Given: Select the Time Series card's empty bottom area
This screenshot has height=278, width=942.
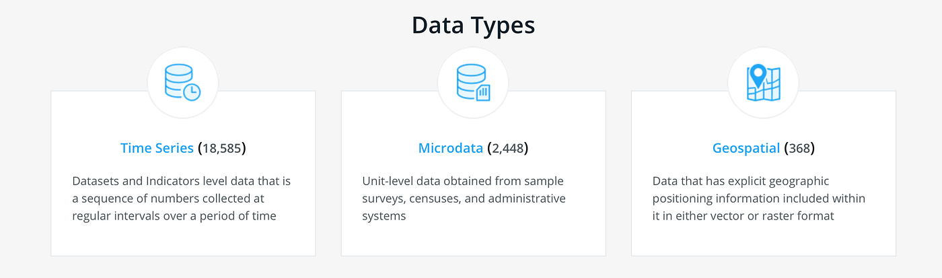Looking at the screenshot, I should 183,240.
